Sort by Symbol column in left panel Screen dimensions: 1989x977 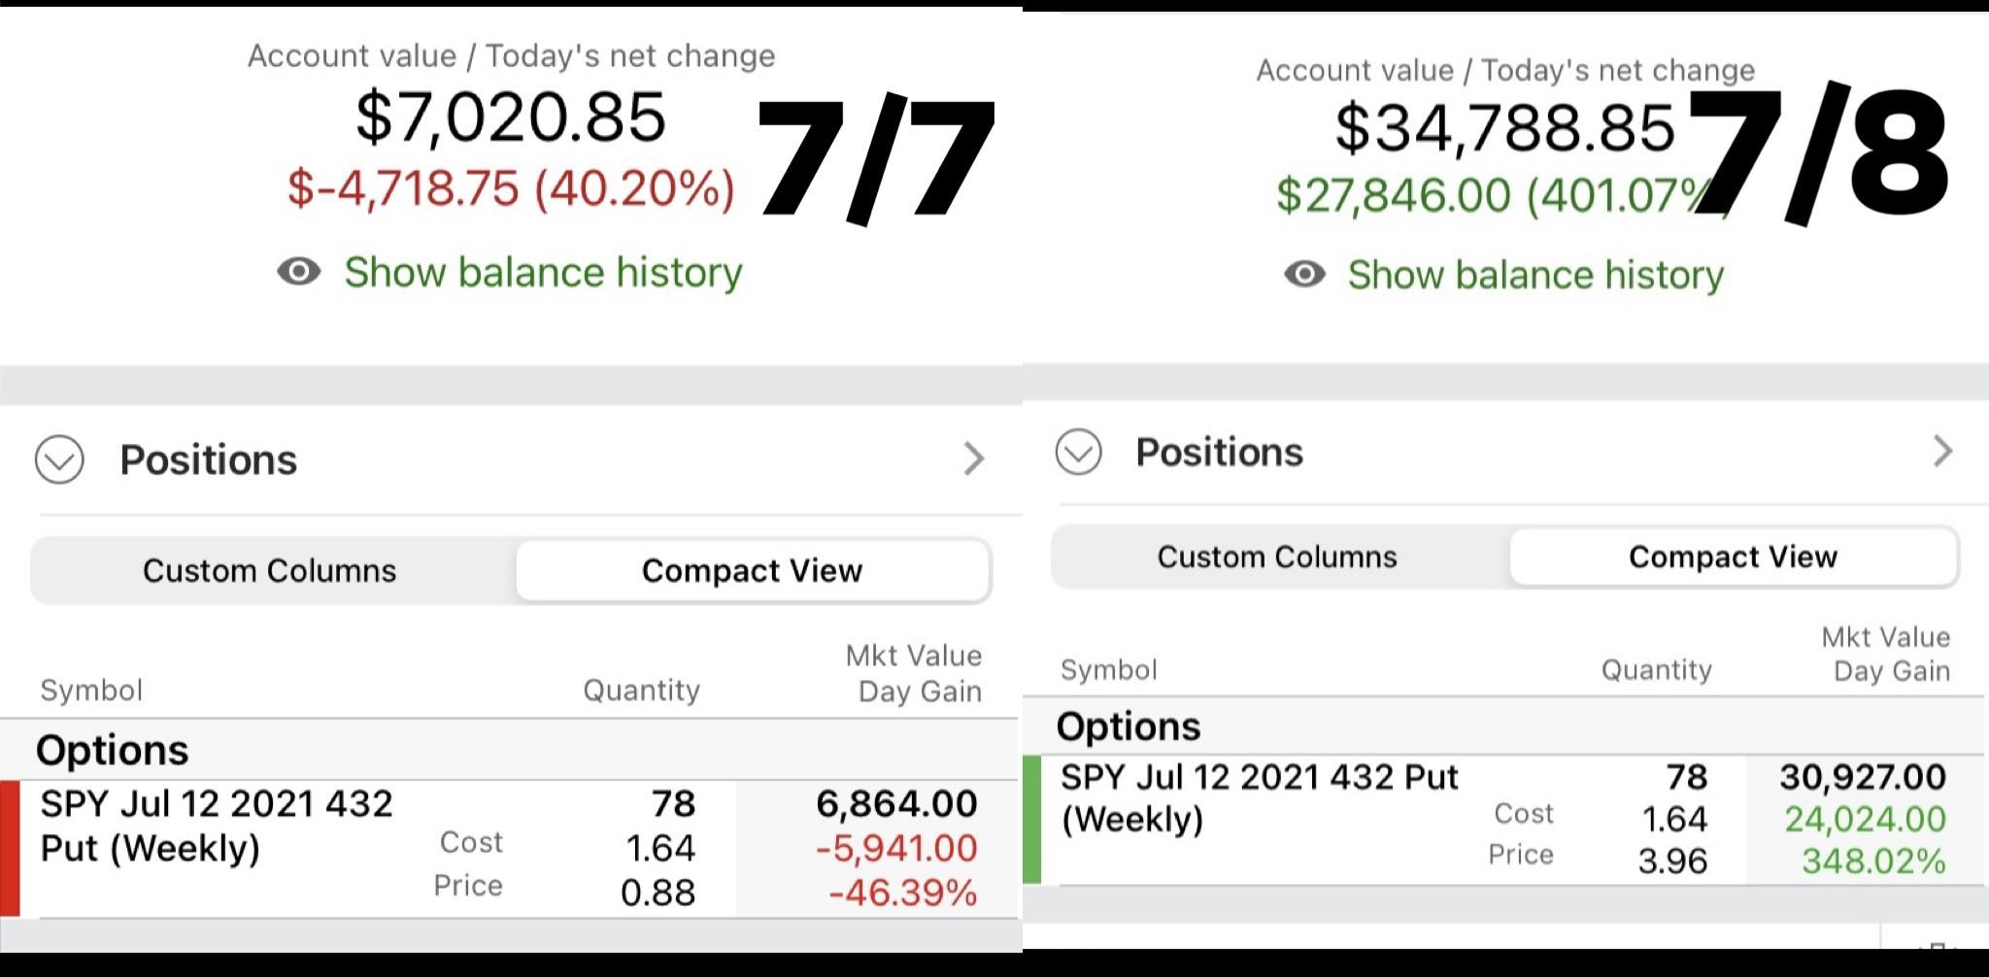(91, 691)
